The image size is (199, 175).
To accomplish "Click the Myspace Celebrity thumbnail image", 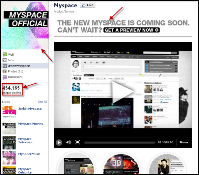I will 9,170.
